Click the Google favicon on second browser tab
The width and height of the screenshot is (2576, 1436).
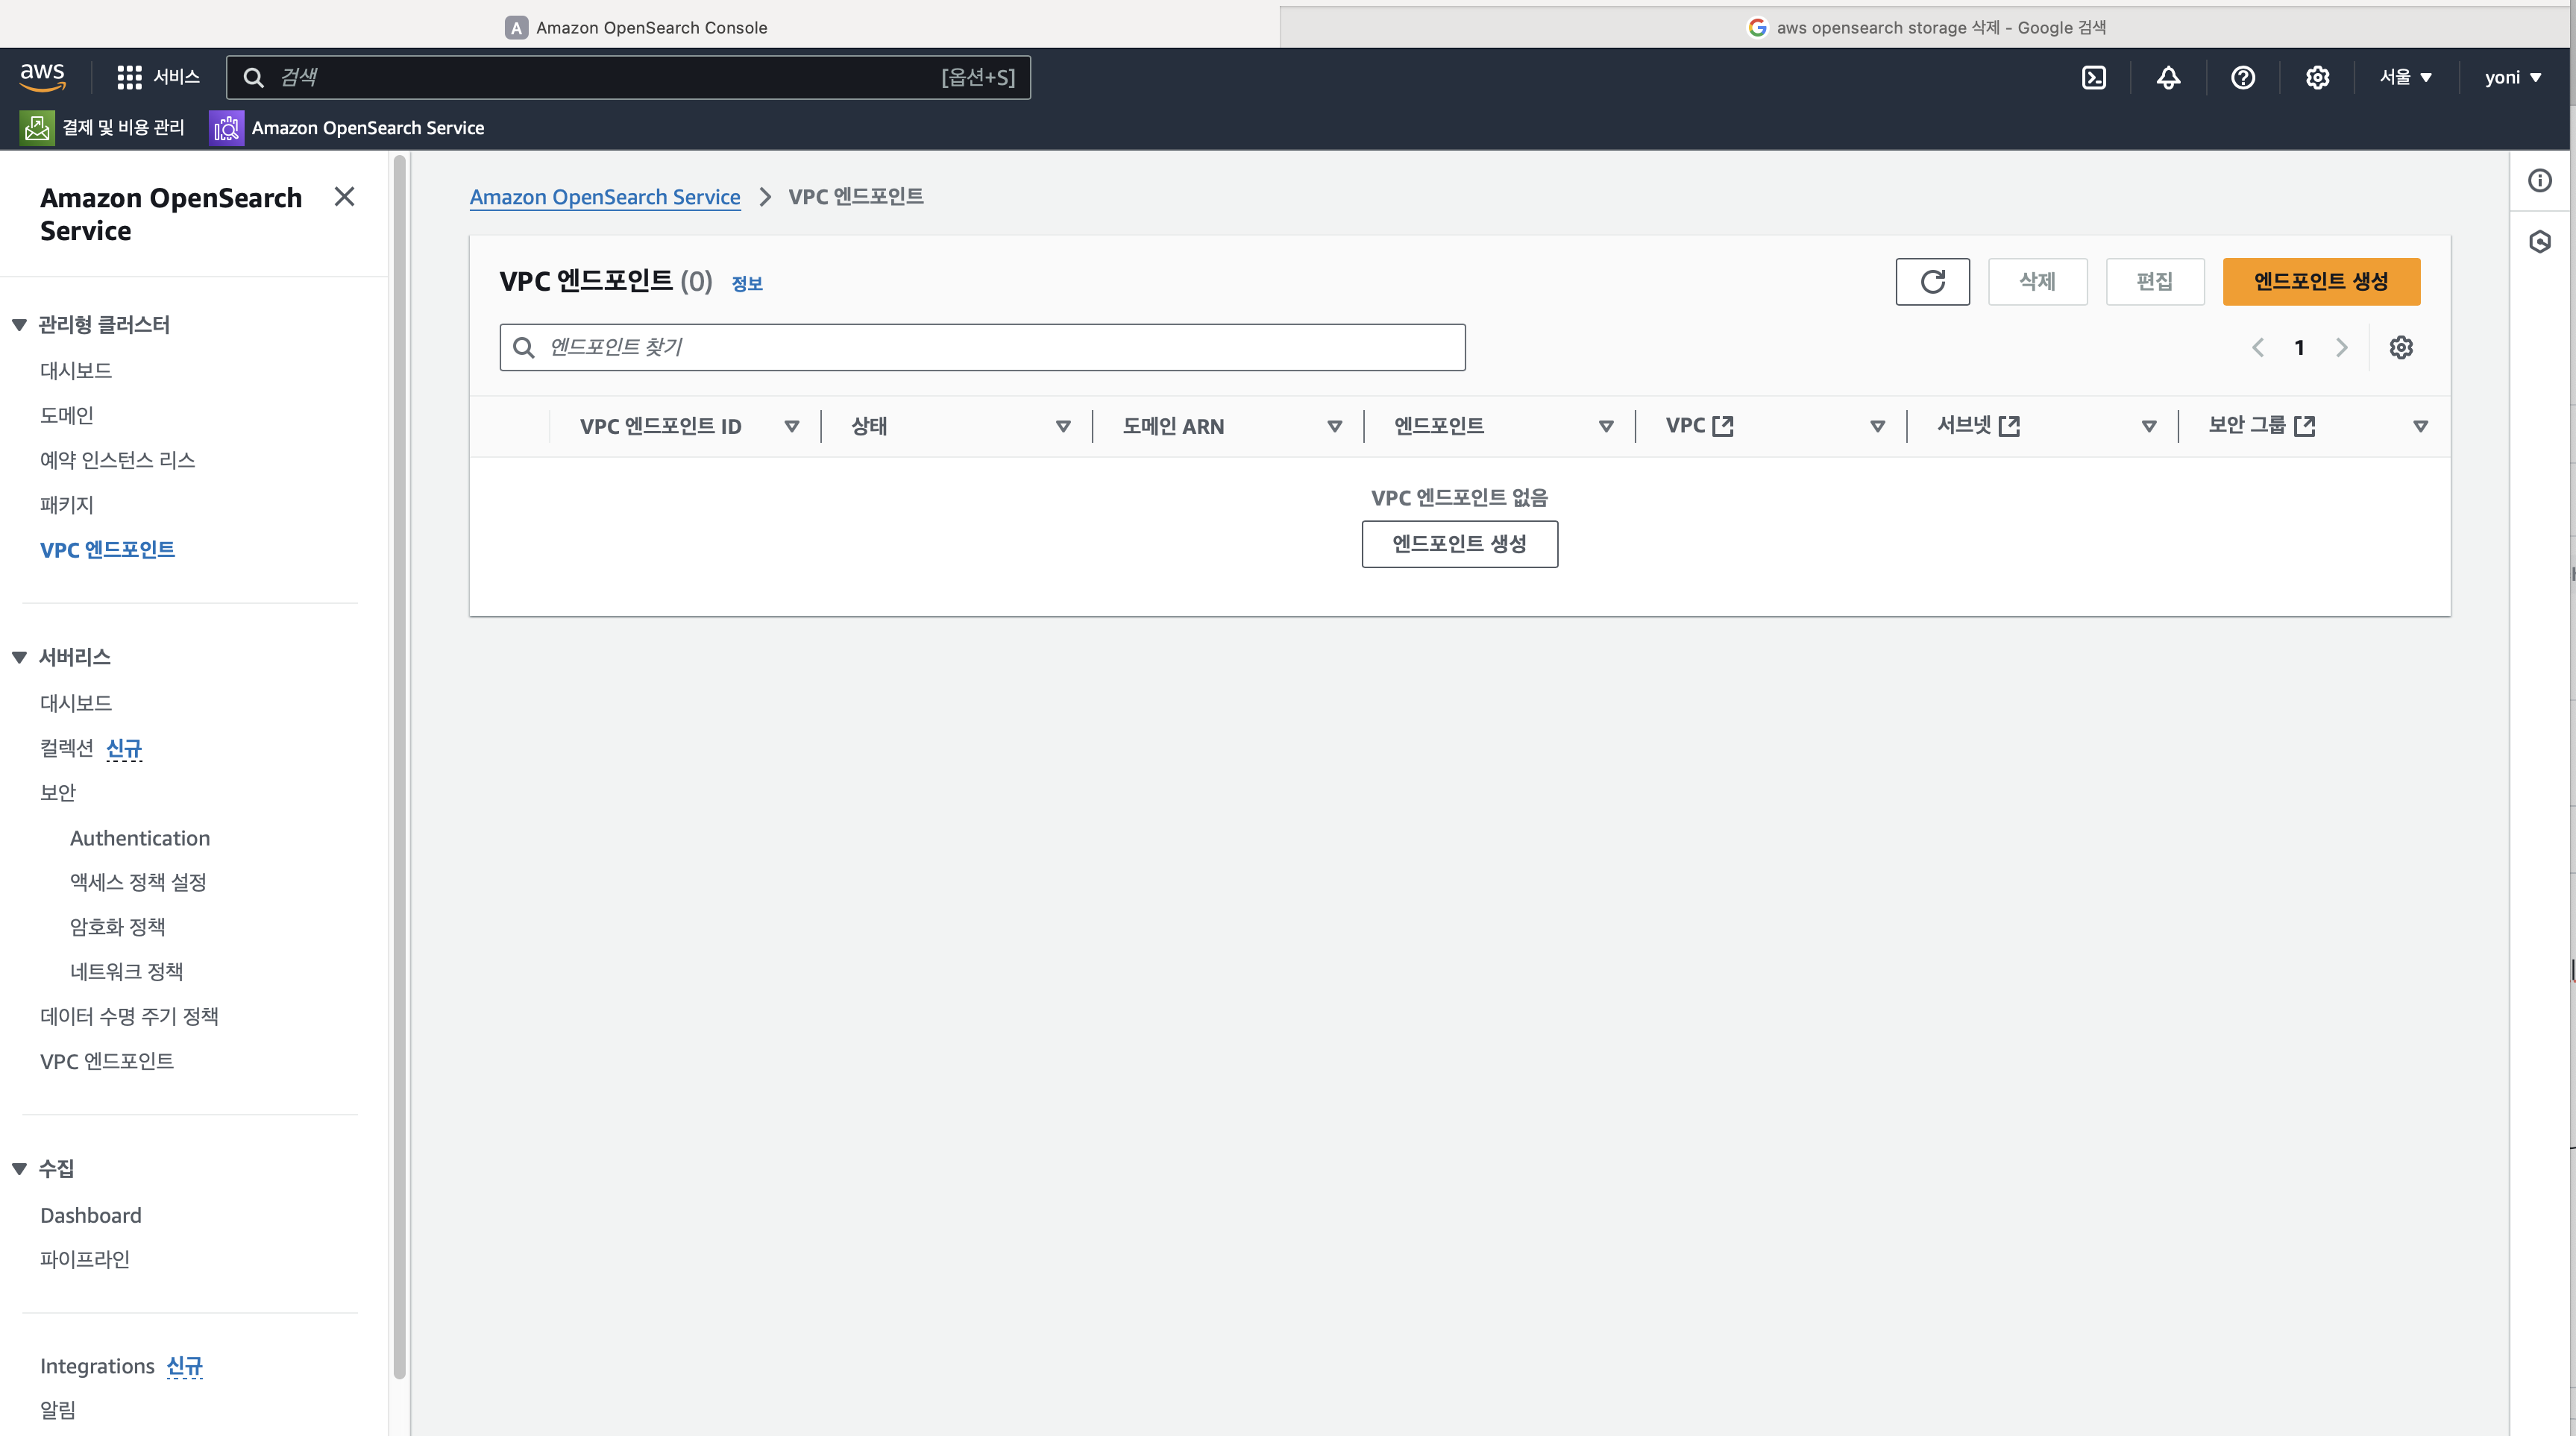pyautogui.click(x=1757, y=27)
